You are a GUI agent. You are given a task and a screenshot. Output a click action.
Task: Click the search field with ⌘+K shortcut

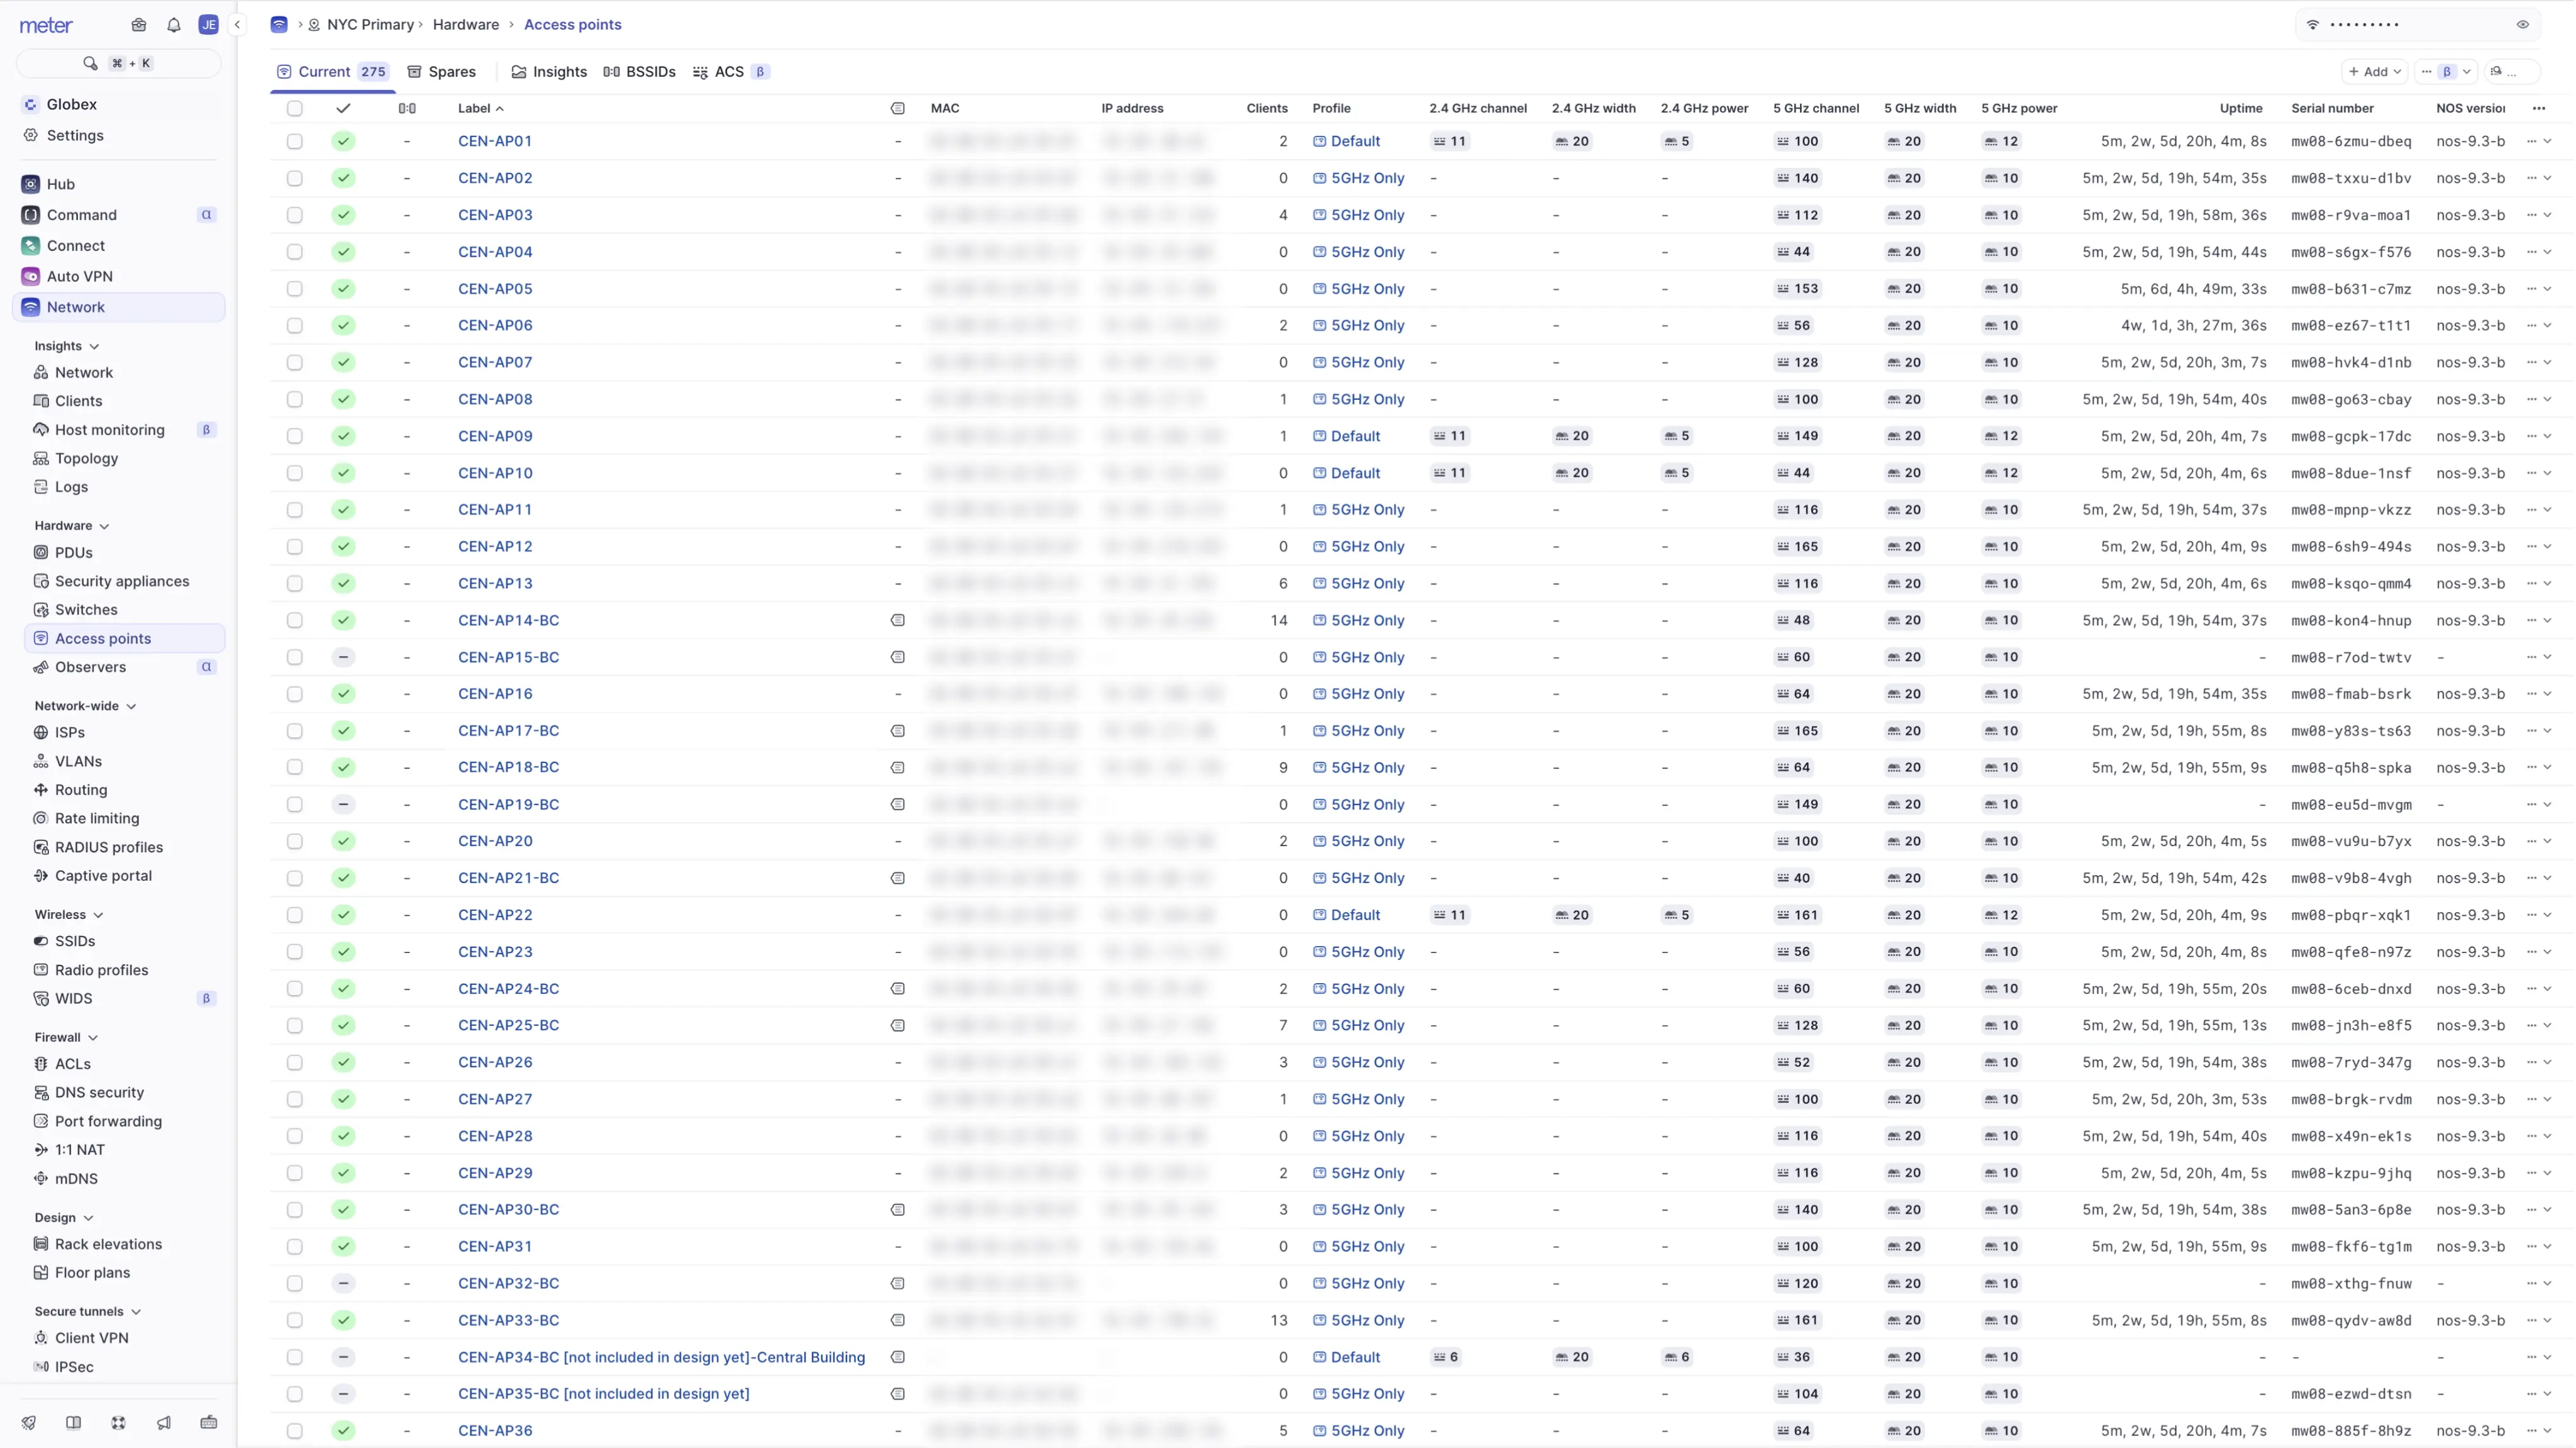pyautogui.click(x=118, y=63)
